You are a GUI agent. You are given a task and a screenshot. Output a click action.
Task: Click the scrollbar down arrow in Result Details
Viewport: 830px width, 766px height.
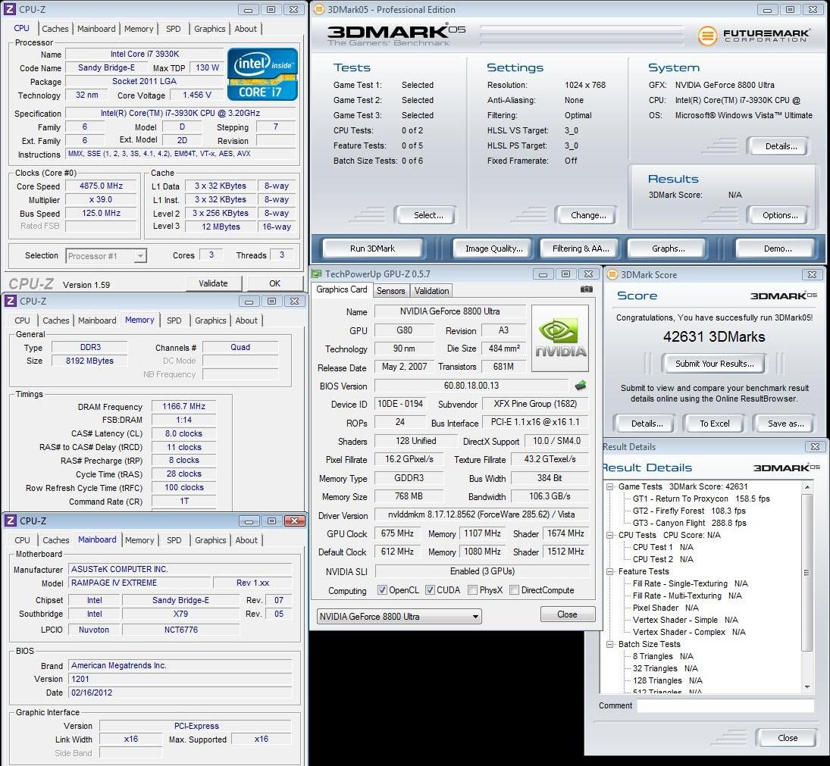pos(807,687)
